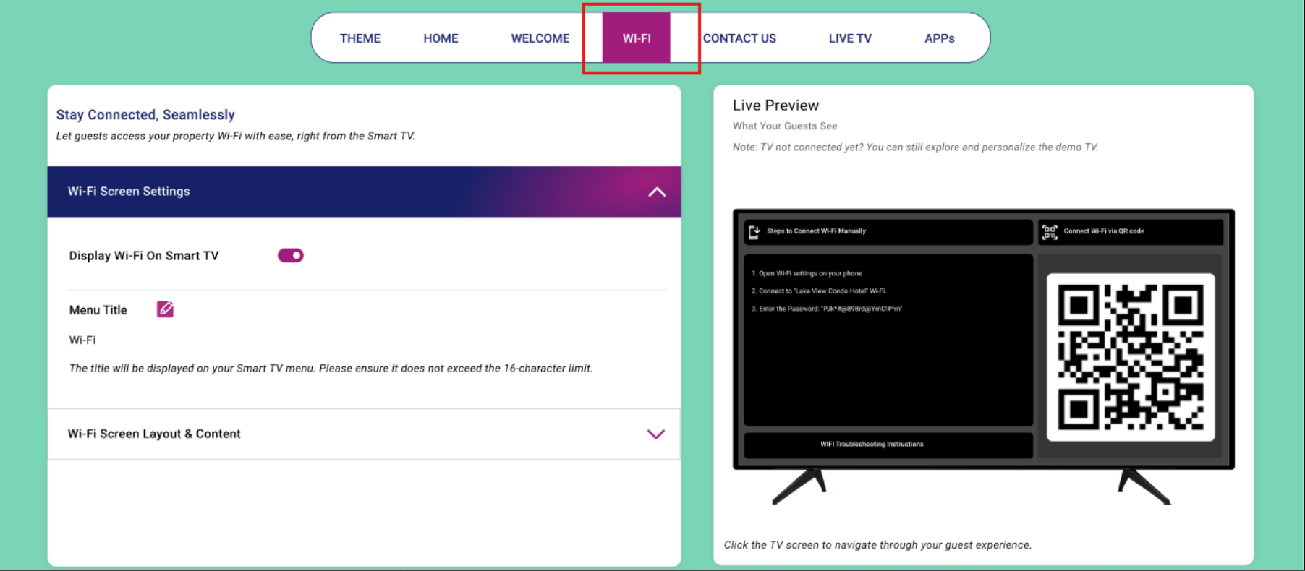
Task: Click the 'TV not connected yet' note
Action: pyautogui.click(x=915, y=147)
